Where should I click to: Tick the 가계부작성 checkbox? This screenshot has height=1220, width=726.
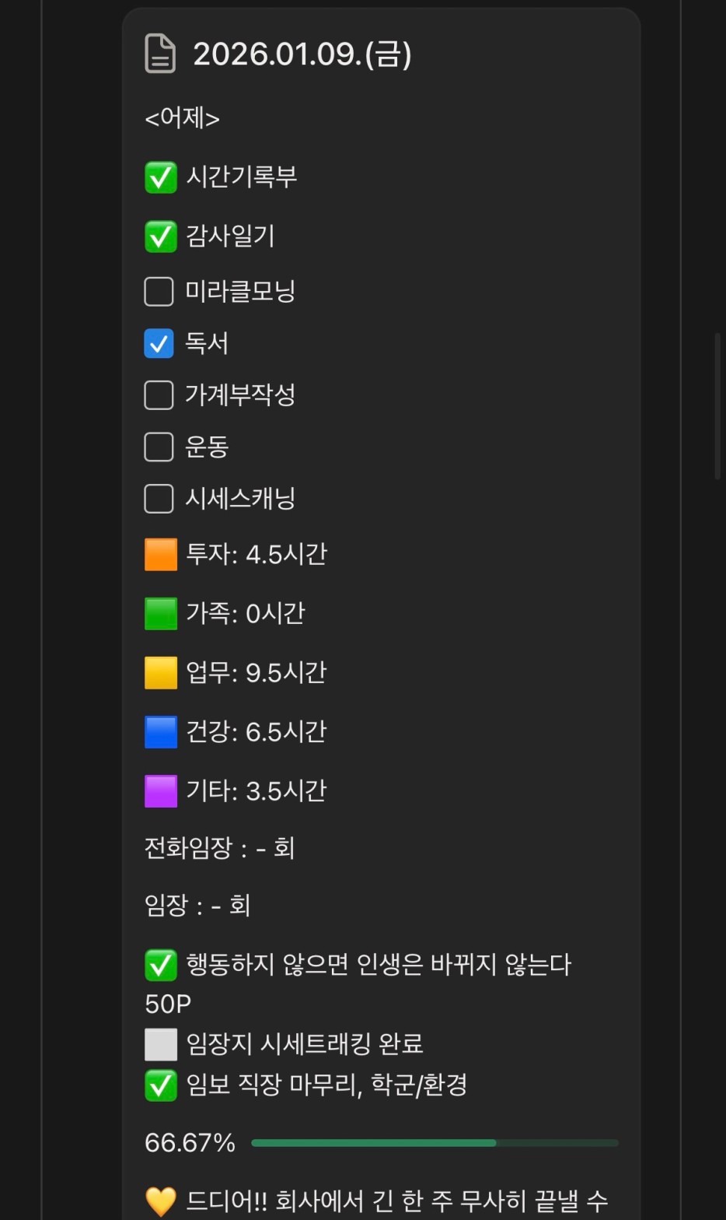pos(159,395)
